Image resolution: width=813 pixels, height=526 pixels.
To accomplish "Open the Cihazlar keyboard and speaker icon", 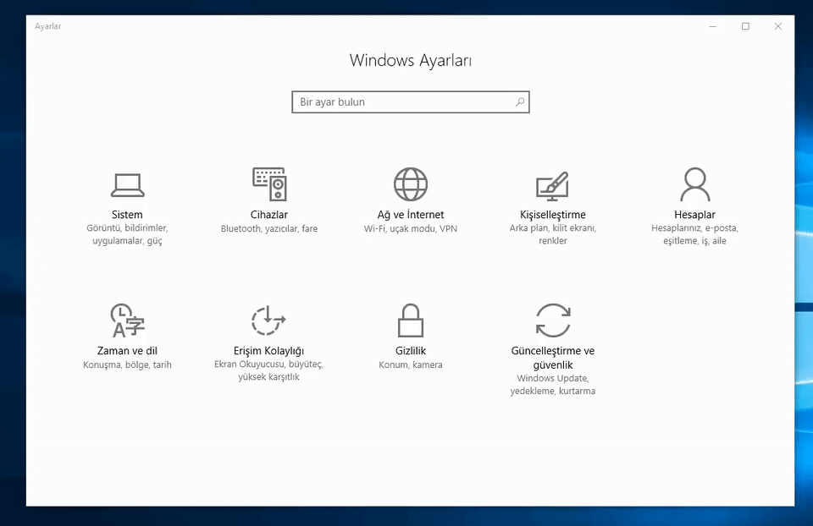I will 269,184.
